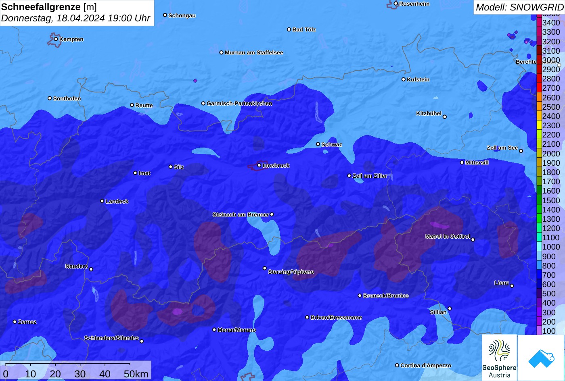Click the Meran/Merano marker
Viewport: 565px width, 381px height.
(214, 330)
